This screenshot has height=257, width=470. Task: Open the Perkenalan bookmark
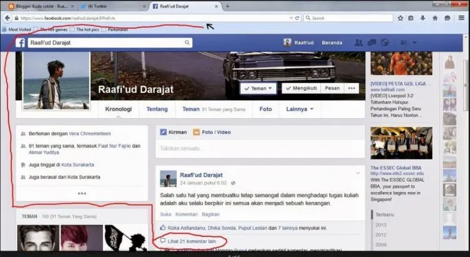click(115, 29)
